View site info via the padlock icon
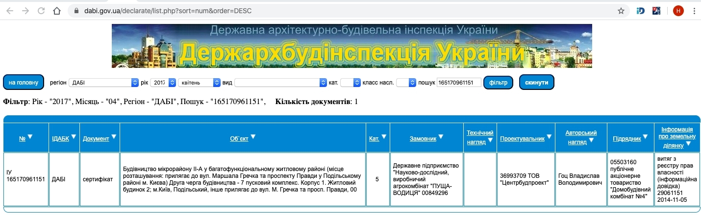701x215 pixels. coord(75,11)
